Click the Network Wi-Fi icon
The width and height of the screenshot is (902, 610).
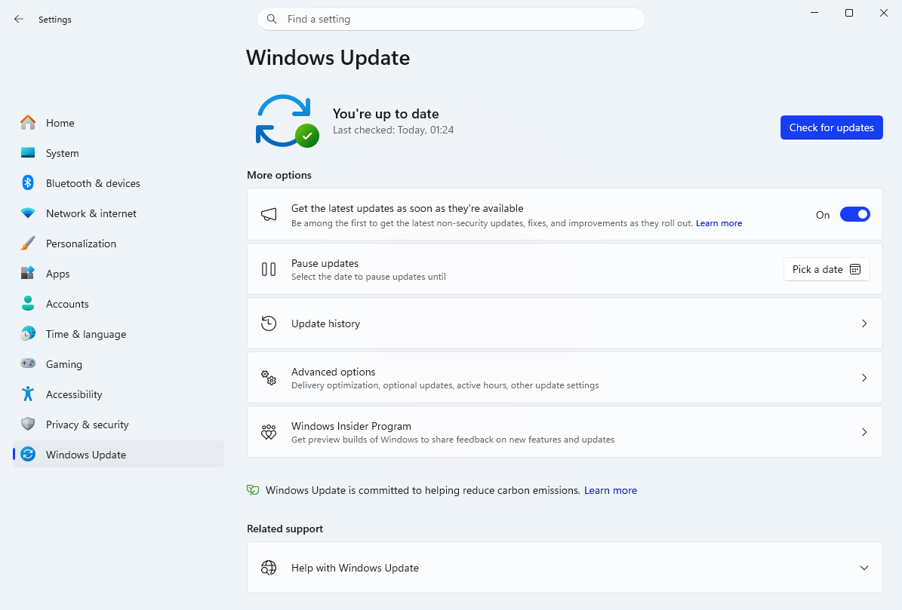click(28, 213)
